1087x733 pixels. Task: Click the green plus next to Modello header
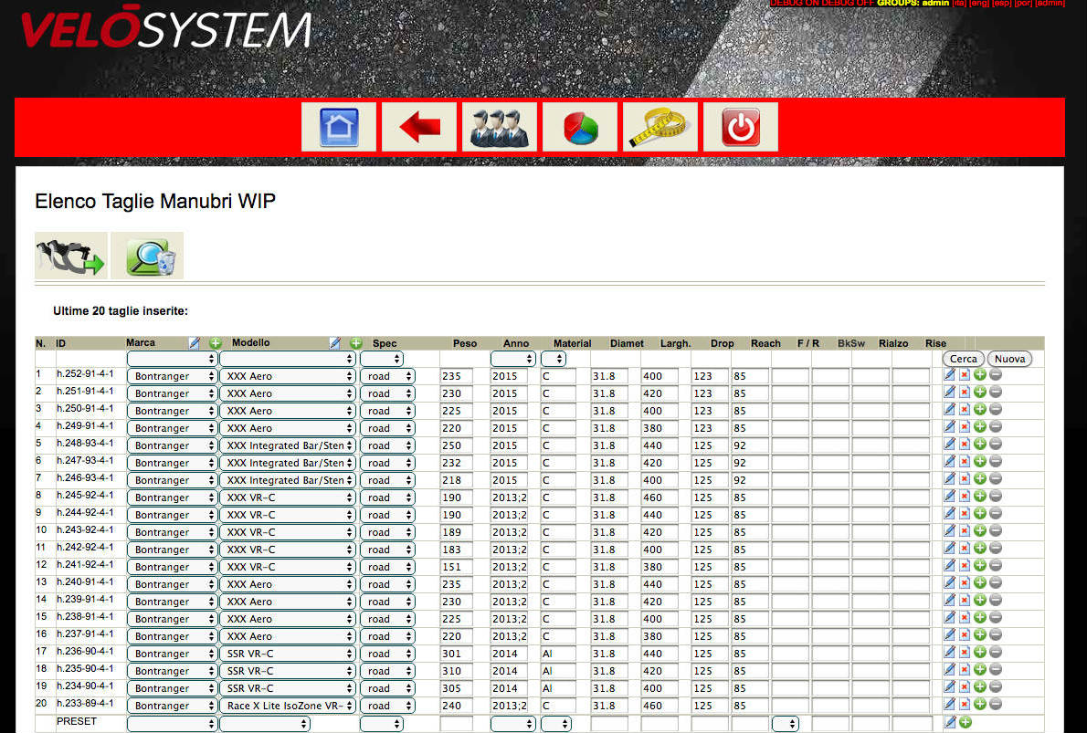coord(356,343)
